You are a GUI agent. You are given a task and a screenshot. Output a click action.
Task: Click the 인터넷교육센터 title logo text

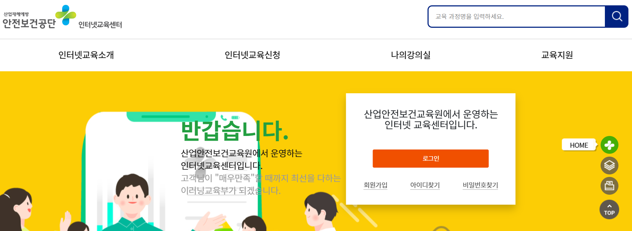[x=100, y=25]
